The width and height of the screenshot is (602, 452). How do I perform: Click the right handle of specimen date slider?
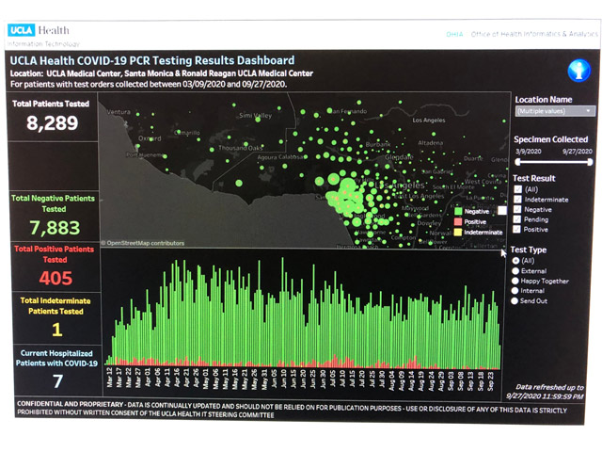click(x=590, y=162)
